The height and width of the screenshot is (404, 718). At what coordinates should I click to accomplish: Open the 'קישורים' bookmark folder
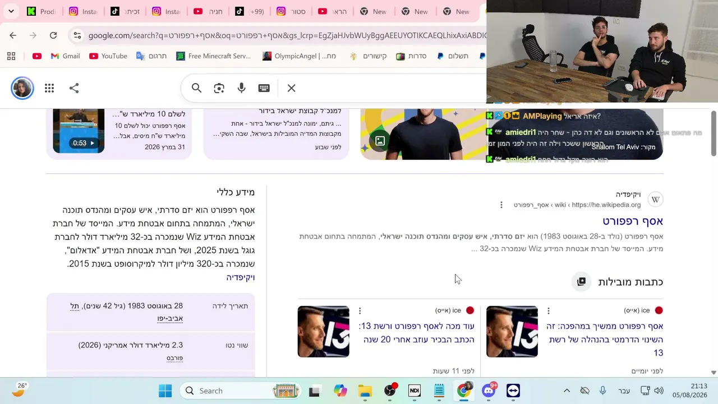tap(368, 56)
